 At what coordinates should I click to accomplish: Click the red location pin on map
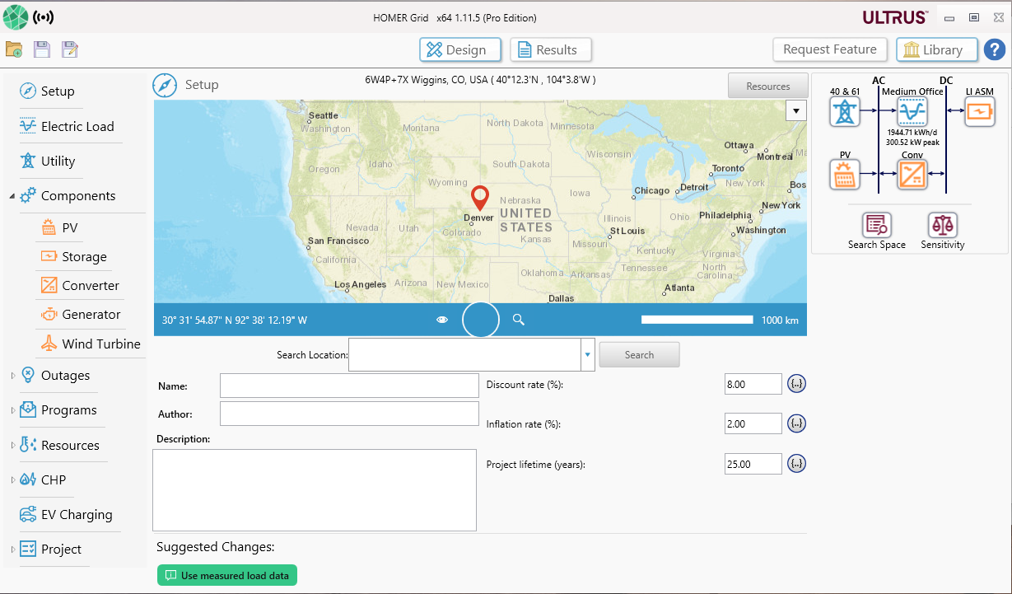click(x=479, y=199)
